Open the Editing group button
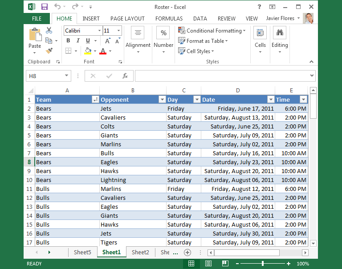 coord(280,40)
